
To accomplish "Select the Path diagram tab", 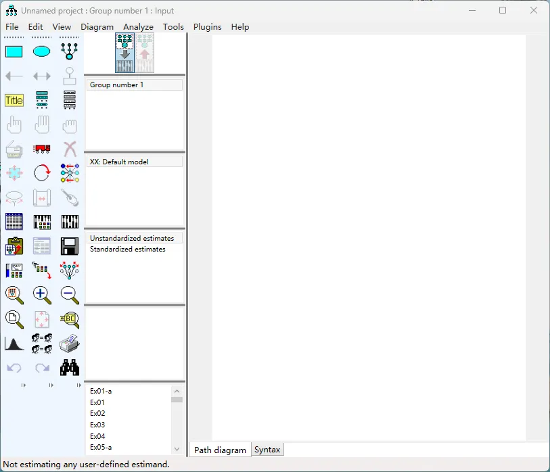I will click(221, 450).
